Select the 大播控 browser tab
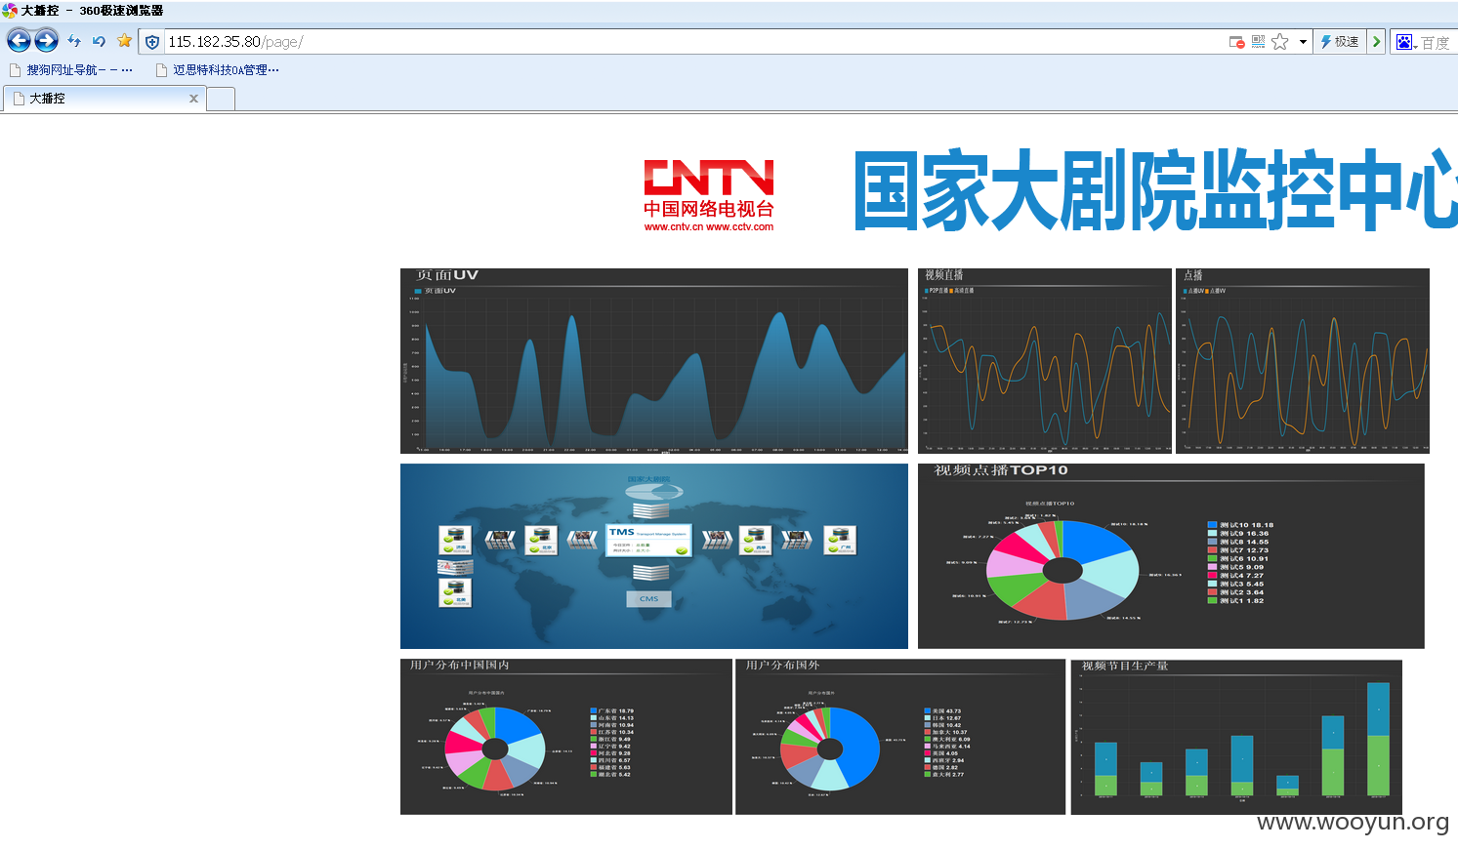The width and height of the screenshot is (1458, 850). (x=104, y=99)
